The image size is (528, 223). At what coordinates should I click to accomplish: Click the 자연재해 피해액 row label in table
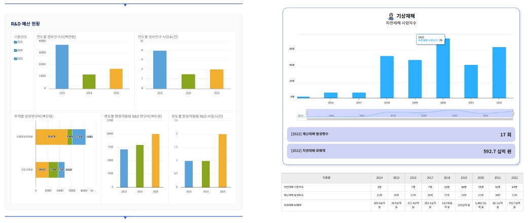pos(293,205)
